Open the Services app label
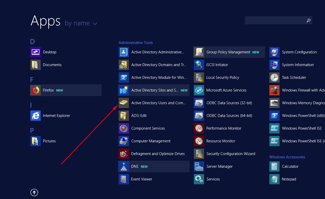325x199 pixels. point(213,179)
